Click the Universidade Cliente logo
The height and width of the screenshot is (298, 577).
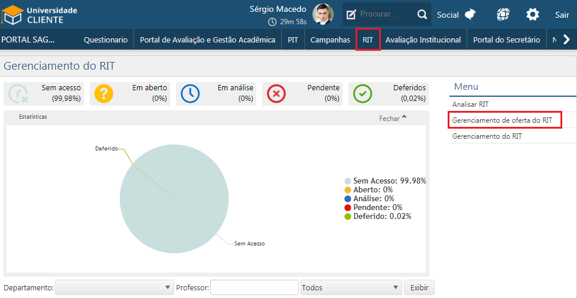(x=40, y=15)
